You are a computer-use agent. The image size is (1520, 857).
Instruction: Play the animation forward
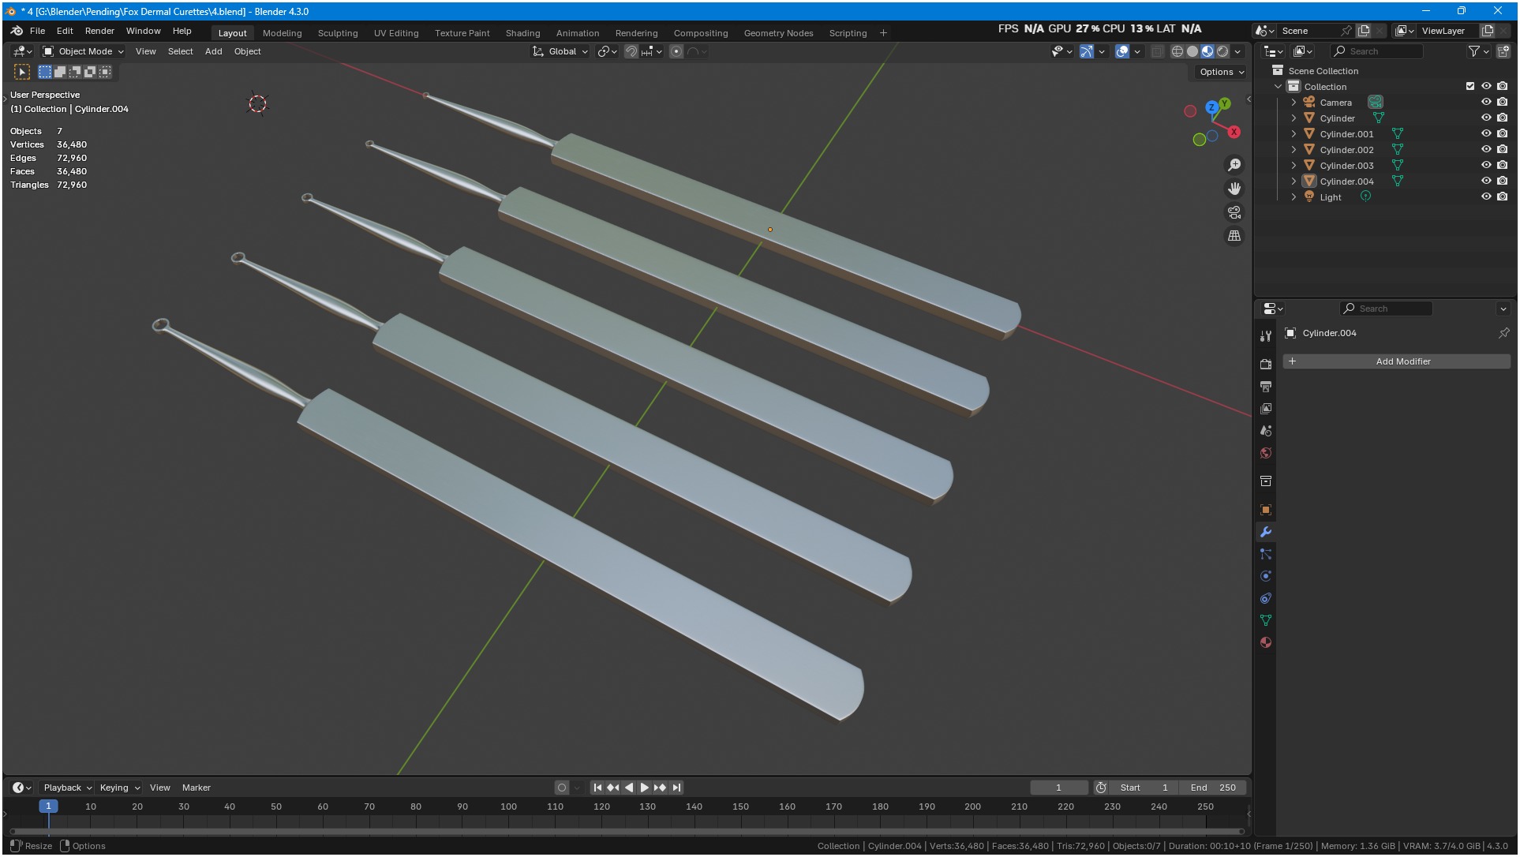click(x=644, y=788)
